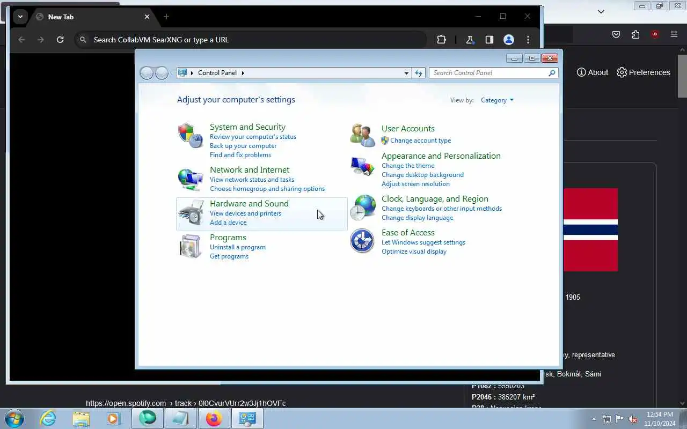
Task: Click Change display language
Action: click(x=417, y=218)
